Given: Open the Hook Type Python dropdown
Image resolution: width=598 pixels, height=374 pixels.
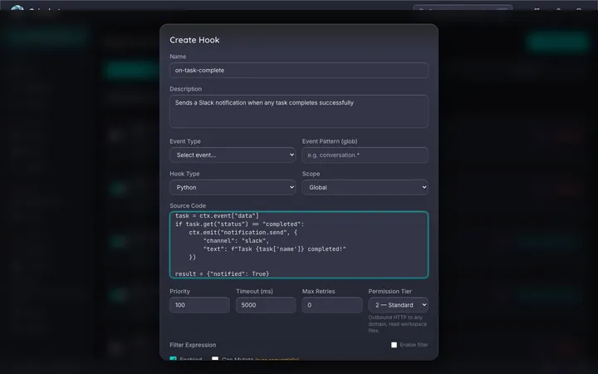Looking at the screenshot, I should pyautogui.click(x=233, y=187).
